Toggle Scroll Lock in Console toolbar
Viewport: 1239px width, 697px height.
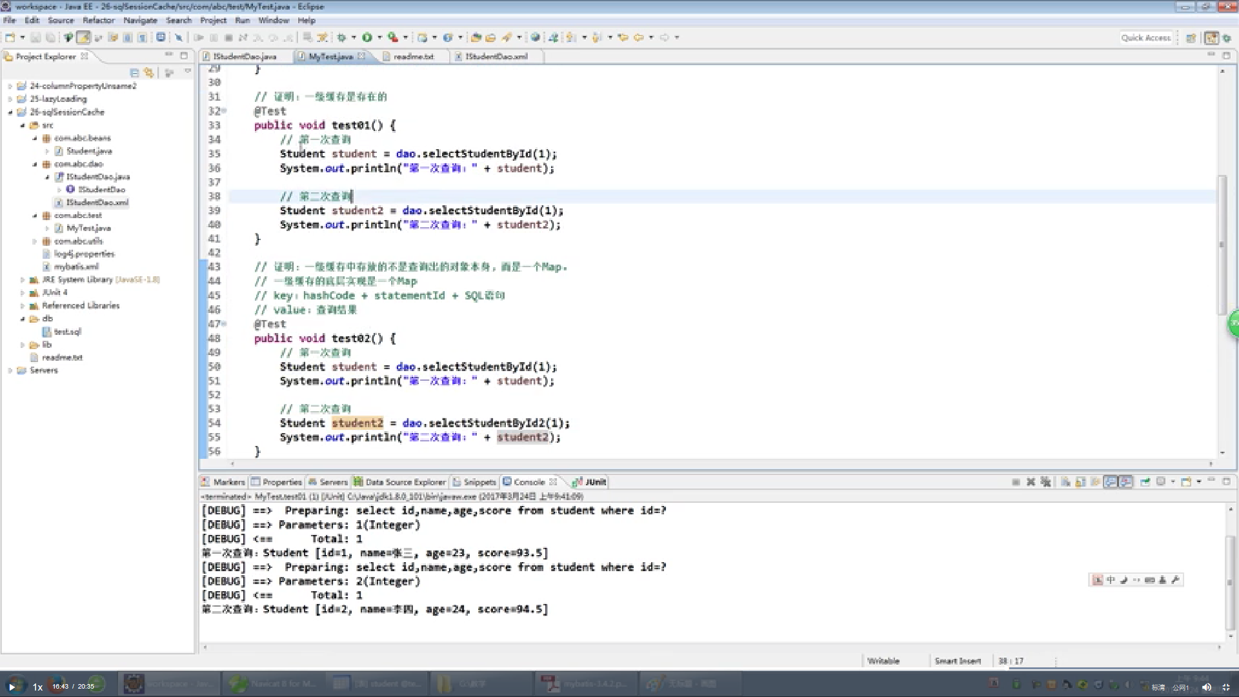[x=1080, y=482]
